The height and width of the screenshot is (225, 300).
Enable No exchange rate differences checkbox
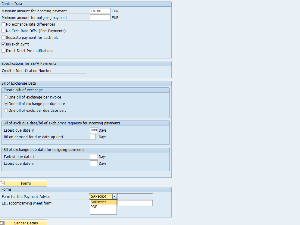tap(3, 24)
